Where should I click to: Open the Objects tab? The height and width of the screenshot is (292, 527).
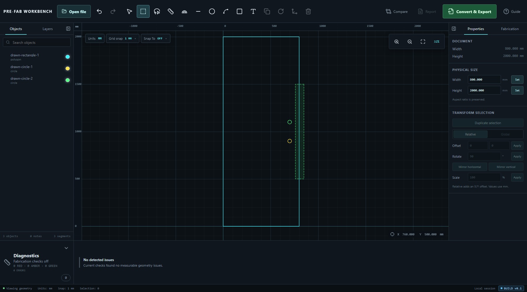(16, 29)
